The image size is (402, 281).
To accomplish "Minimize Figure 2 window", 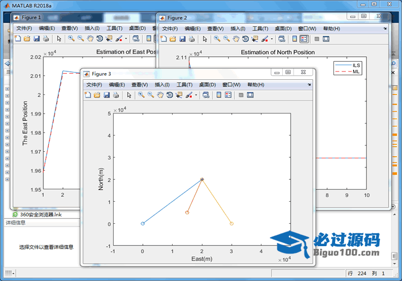I will pos(353,16).
